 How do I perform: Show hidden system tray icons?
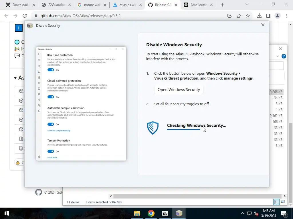[242, 213]
